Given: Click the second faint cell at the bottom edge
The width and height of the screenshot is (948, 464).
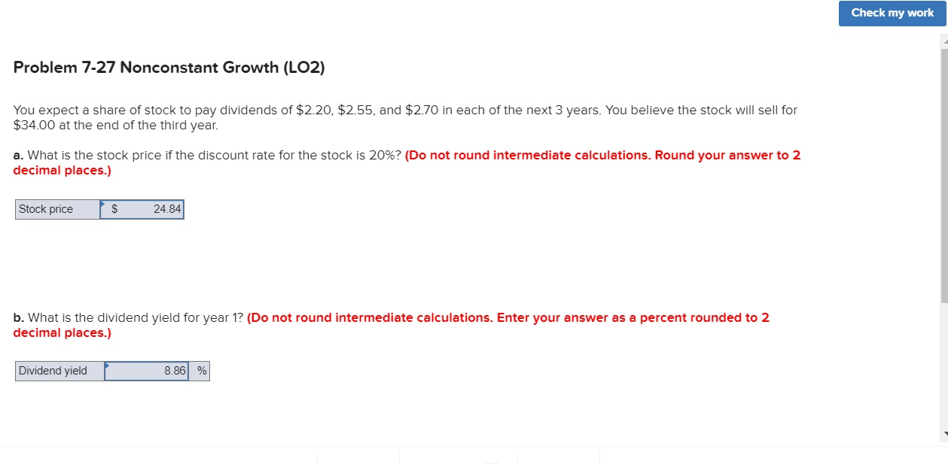Looking at the screenshot, I should click(x=458, y=459).
